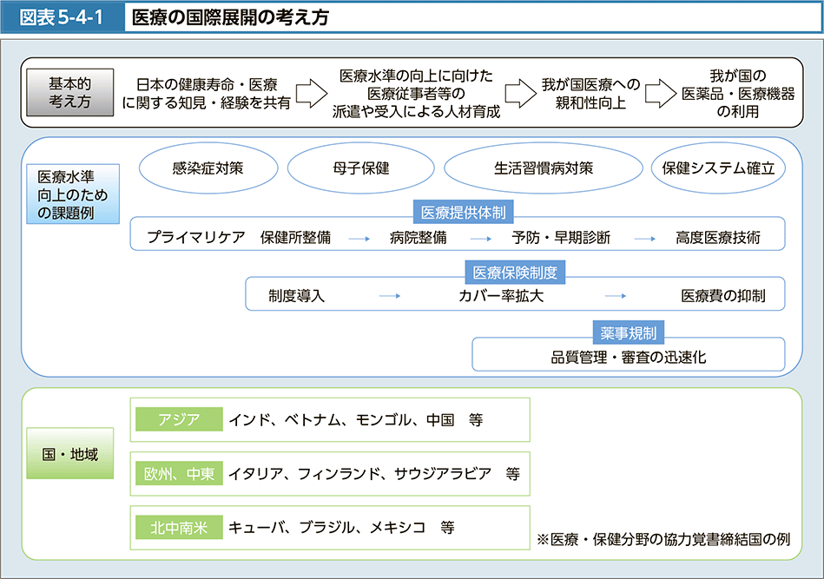Click the 生活習慣病対策 oval
Viewport: 824px width, 579px height.
[544, 168]
